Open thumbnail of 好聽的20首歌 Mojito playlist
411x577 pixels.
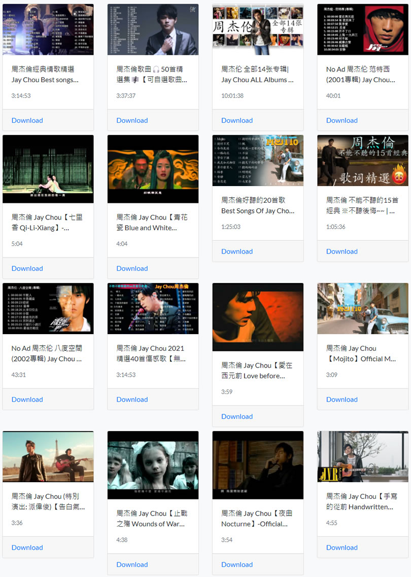click(x=258, y=160)
